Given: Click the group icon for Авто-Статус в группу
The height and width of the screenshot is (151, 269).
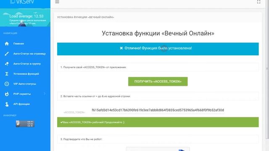Looking at the screenshot, I should pyautogui.click(x=7, y=64).
